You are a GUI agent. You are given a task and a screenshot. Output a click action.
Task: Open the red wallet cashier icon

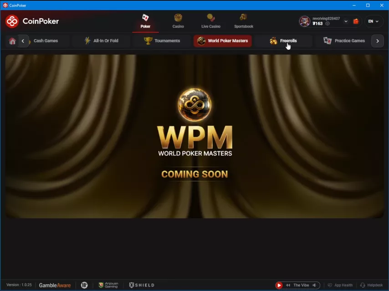pos(356,21)
